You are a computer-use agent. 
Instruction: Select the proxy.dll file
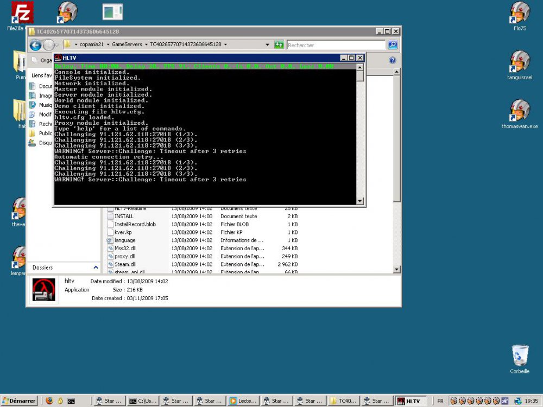[x=125, y=256]
